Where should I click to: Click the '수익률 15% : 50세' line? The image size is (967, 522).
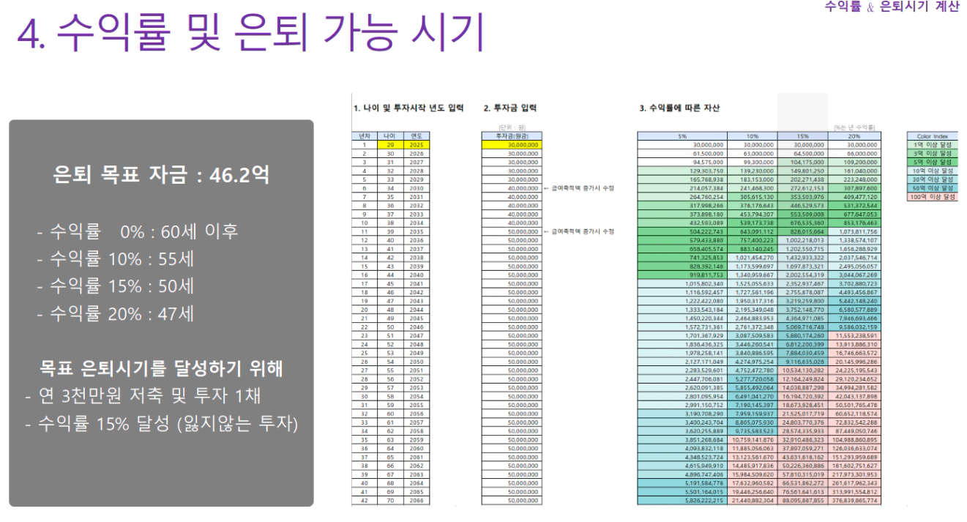click(x=116, y=287)
